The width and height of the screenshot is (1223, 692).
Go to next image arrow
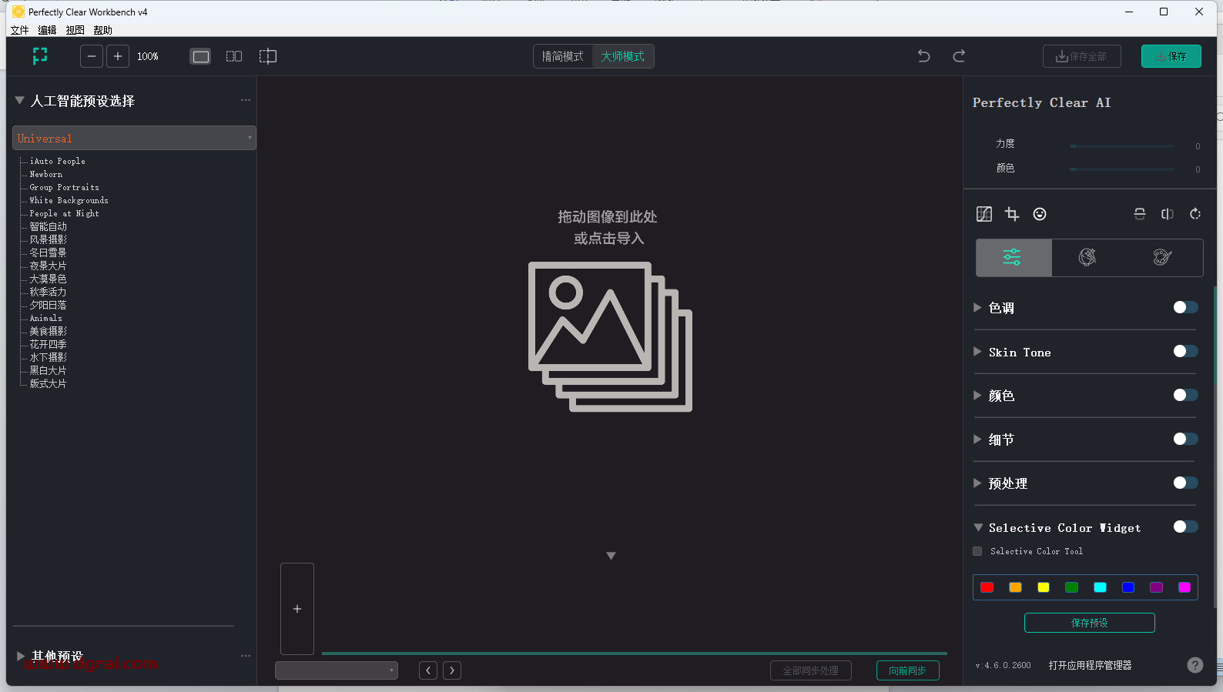[x=452, y=670]
